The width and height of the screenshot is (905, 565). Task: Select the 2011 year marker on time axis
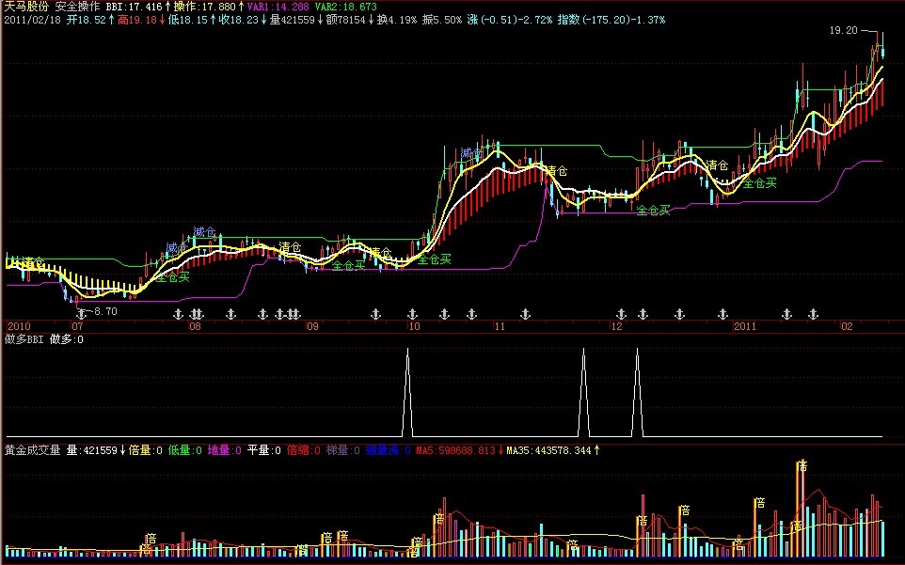pos(744,326)
